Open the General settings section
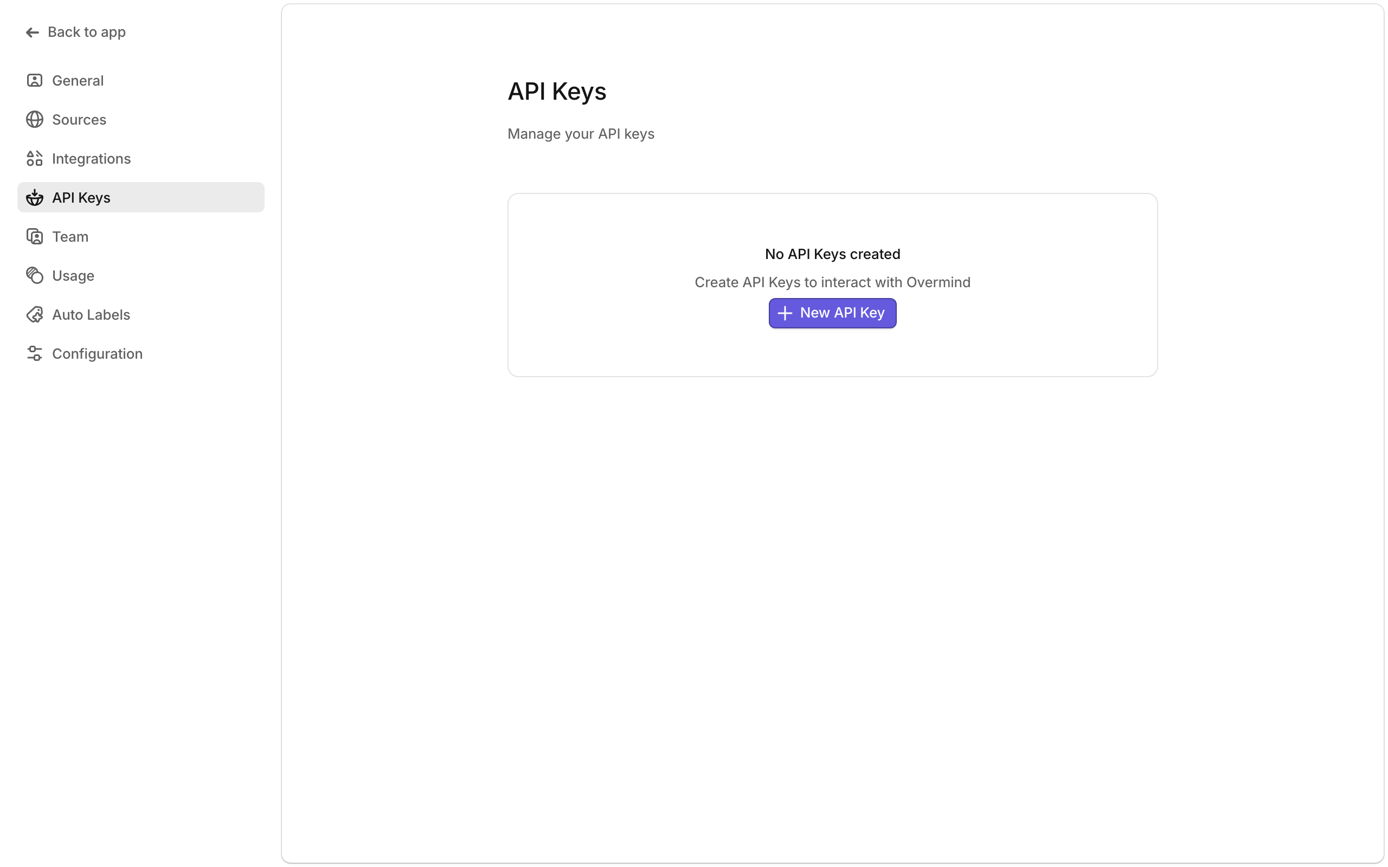The image size is (1388, 867). (78, 80)
